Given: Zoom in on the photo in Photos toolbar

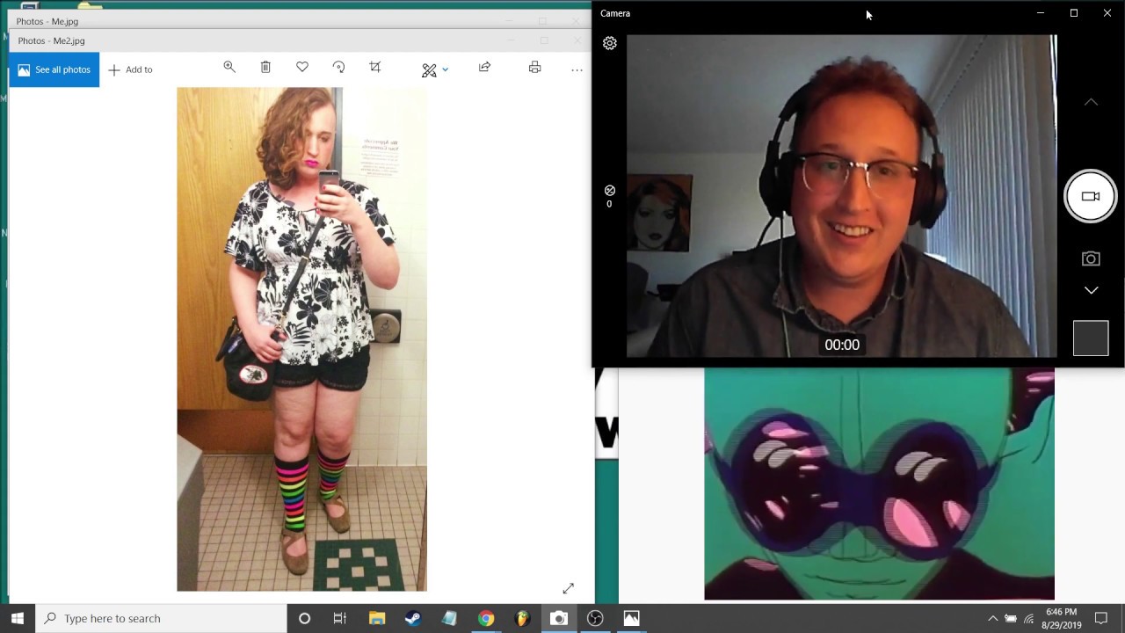Looking at the screenshot, I should tap(229, 68).
